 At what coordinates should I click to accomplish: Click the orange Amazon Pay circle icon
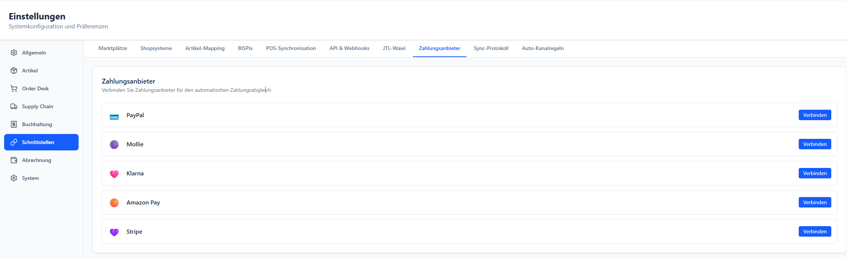tap(114, 203)
